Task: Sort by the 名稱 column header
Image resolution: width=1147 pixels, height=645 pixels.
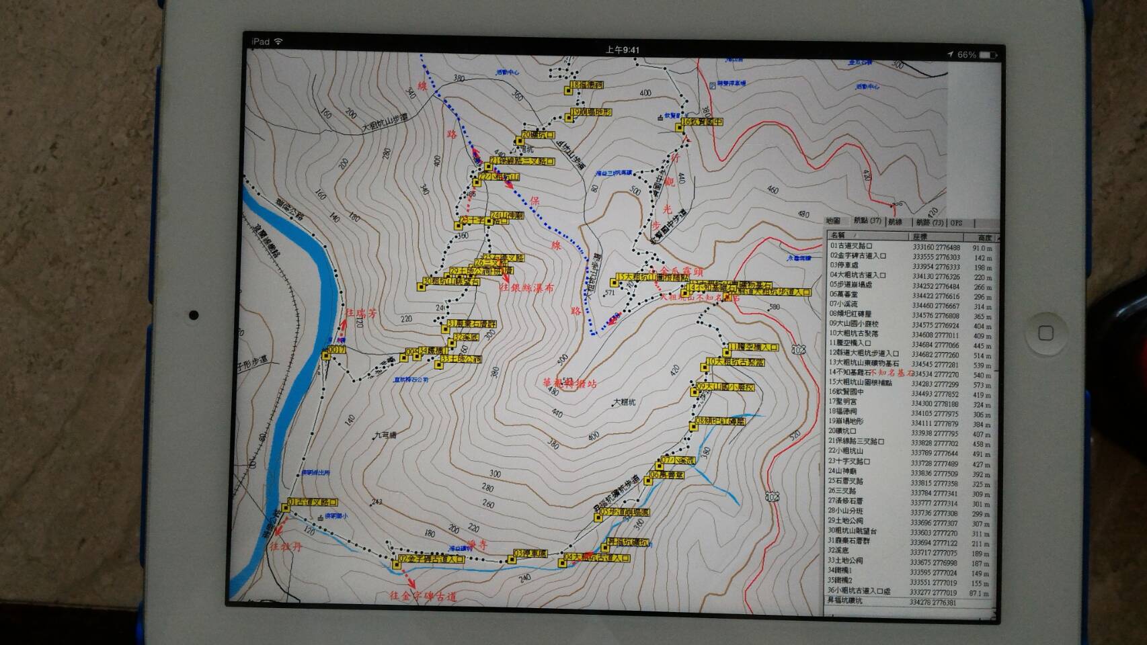Action: pyautogui.click(x=867, y=235)
